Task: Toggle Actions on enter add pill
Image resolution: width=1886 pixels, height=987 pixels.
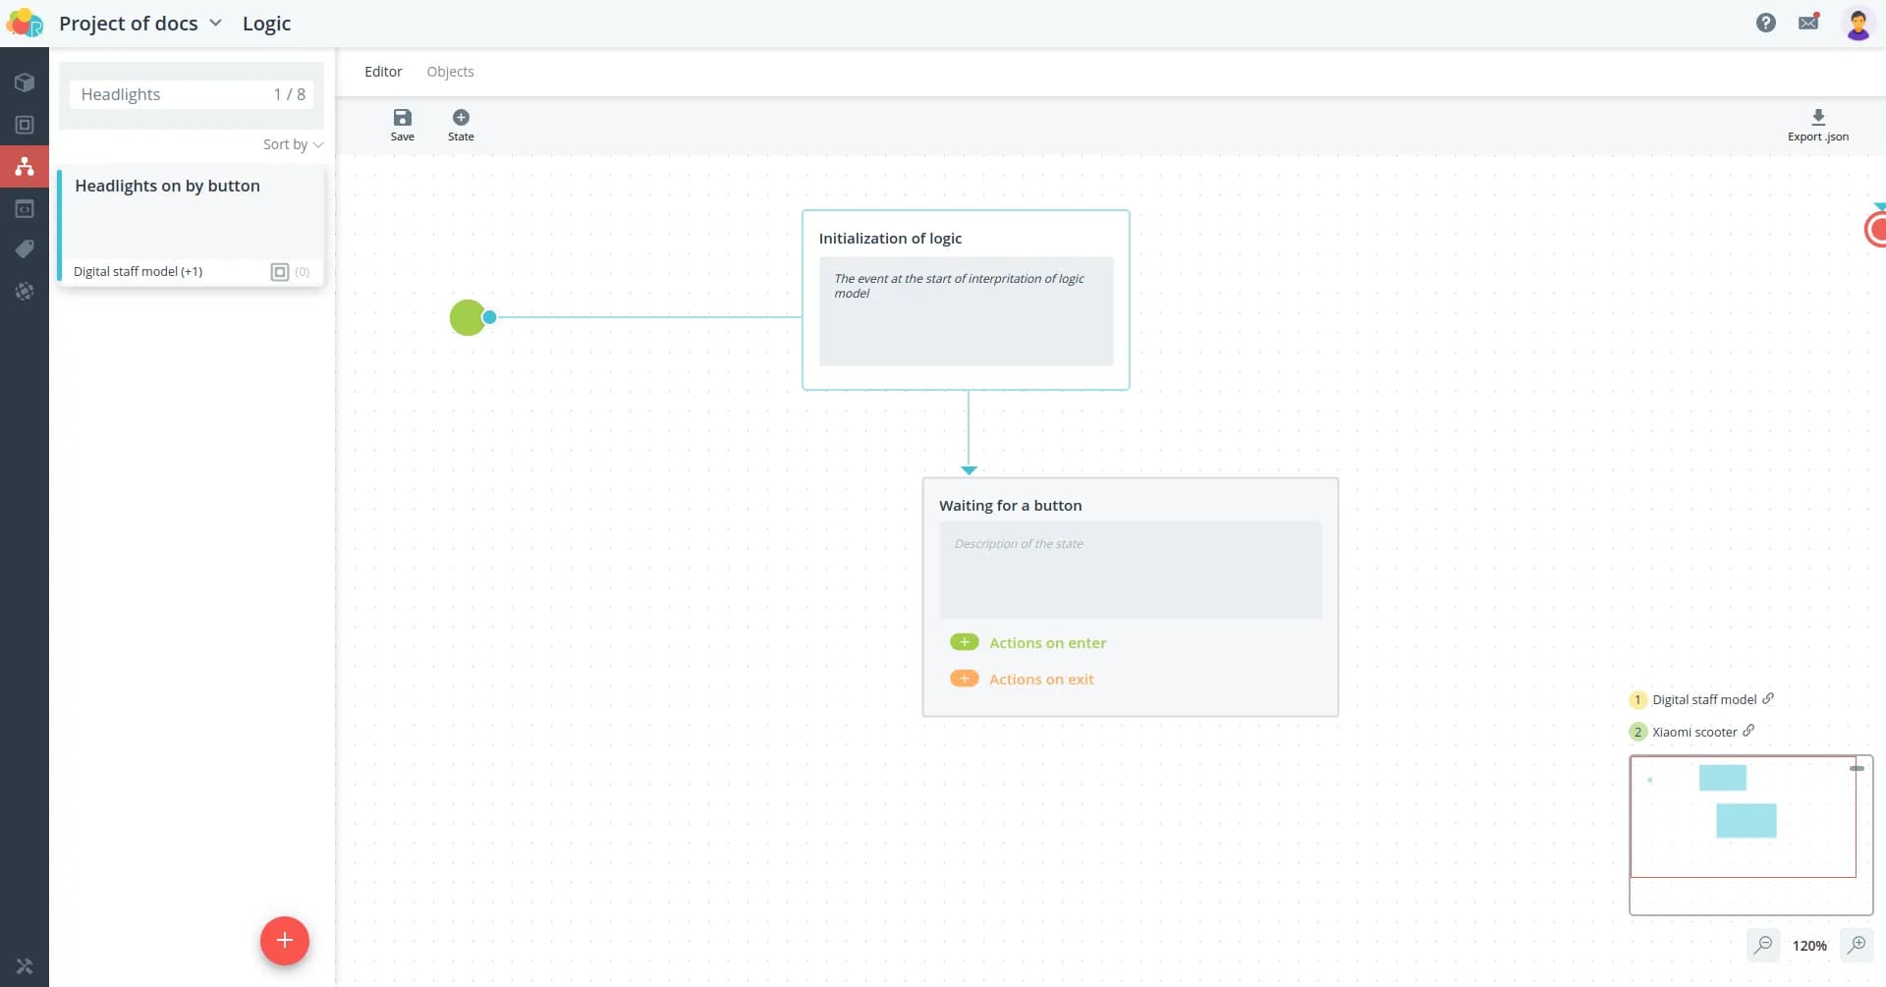Action: tap(965, 642)
